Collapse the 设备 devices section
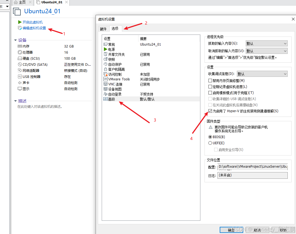Image resolution: width=296 pixels, height=234 pixels. [x=15, y=40]
